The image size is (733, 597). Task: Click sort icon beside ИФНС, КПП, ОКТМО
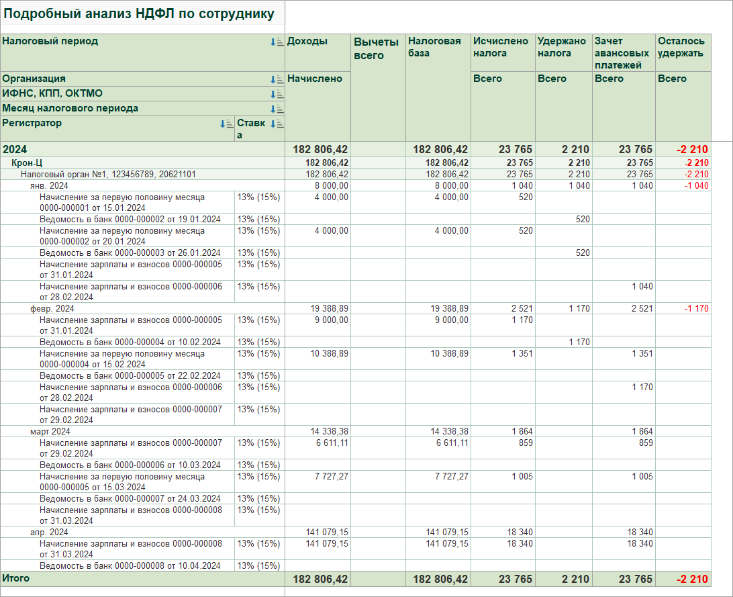277,94
